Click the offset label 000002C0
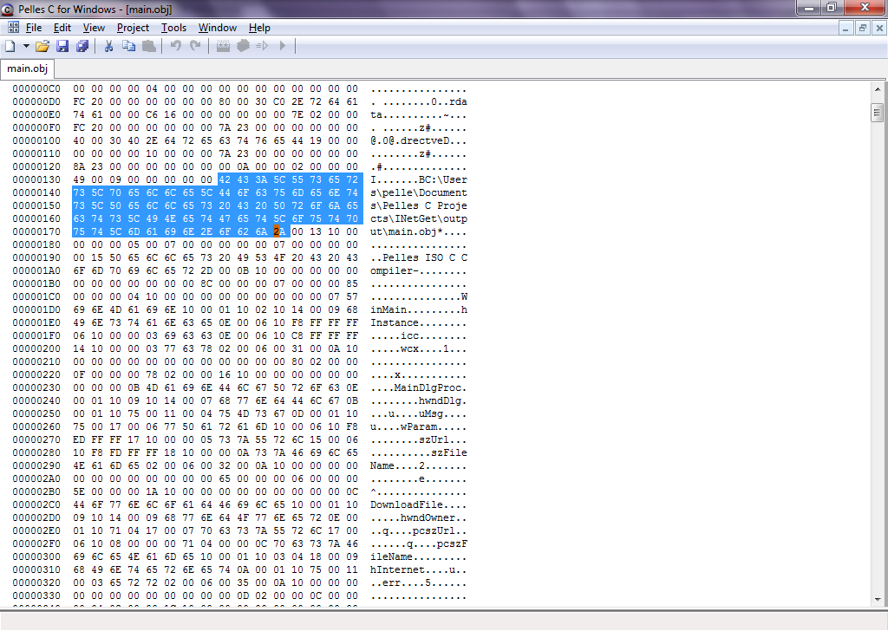888x631 pixels. (36, 505)
